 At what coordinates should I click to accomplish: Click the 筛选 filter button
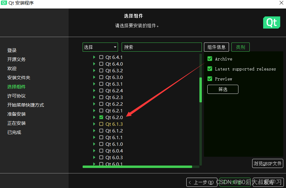coord(223,89)
